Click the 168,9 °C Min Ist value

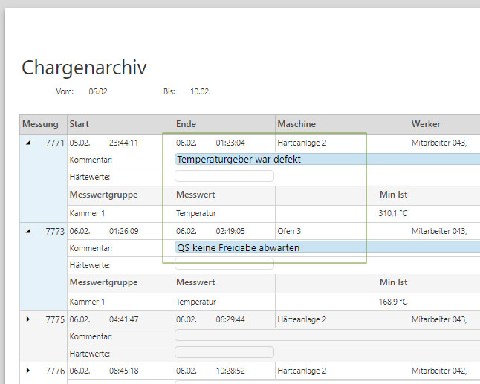click(393, 302)
